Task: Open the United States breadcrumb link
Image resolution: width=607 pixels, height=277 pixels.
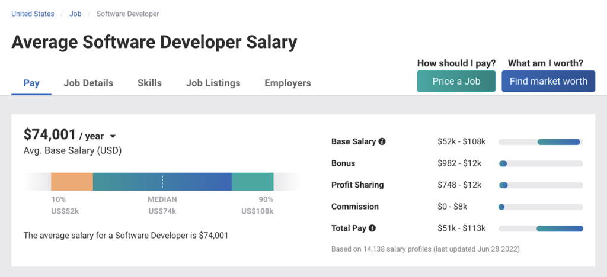Action: tap(33, 14)
